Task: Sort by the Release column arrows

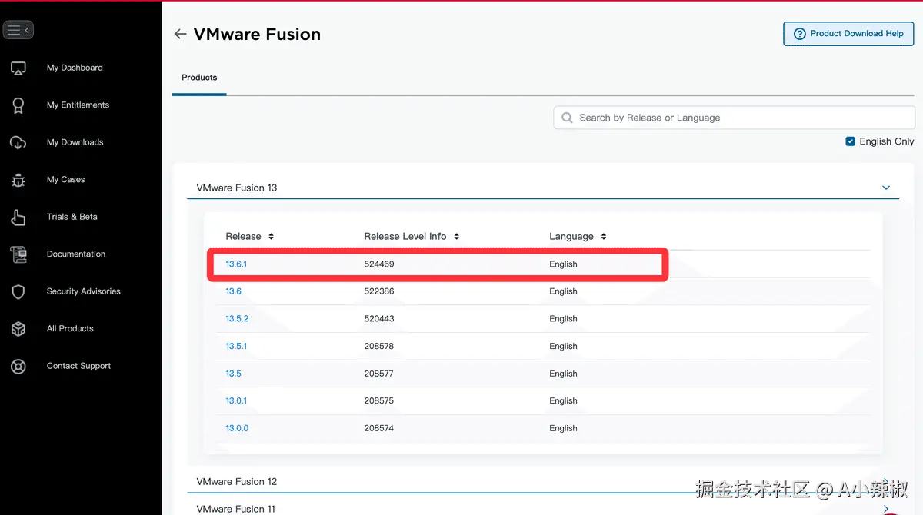Action: point(271,237)
